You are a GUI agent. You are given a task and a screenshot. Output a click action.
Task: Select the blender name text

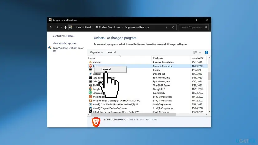pos(96,62)
